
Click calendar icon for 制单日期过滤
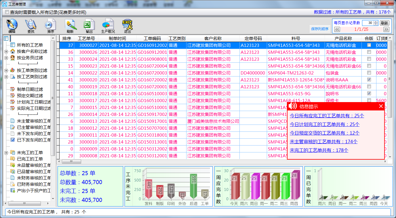(12, 89)
